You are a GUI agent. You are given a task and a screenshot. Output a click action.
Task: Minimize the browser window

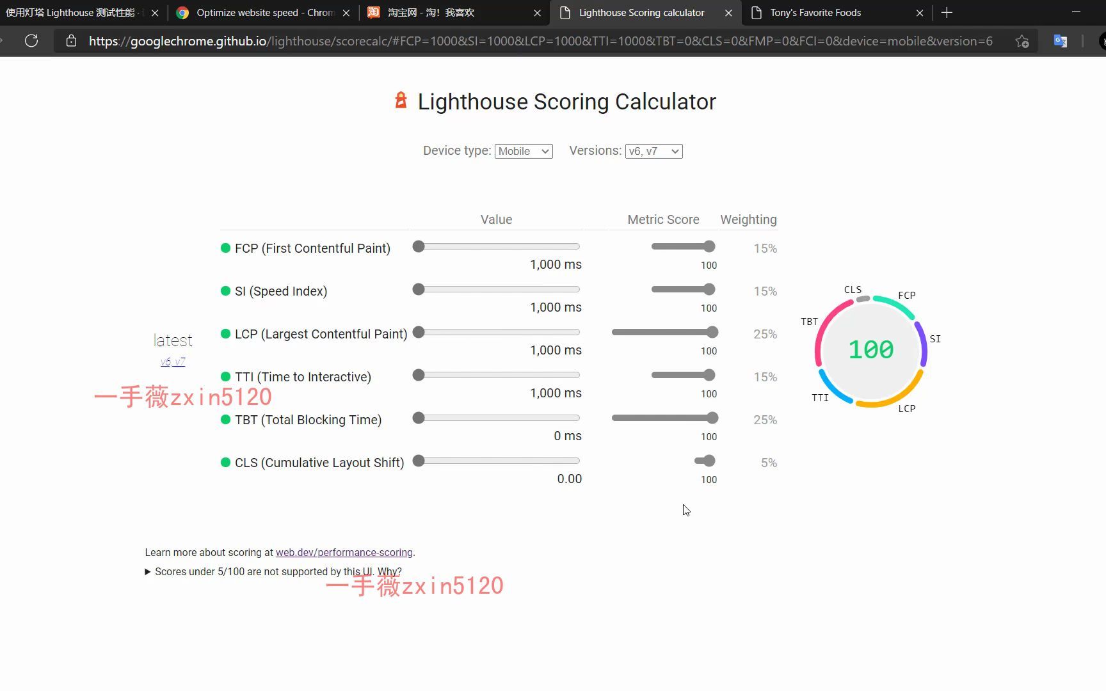coord(1076,12)
